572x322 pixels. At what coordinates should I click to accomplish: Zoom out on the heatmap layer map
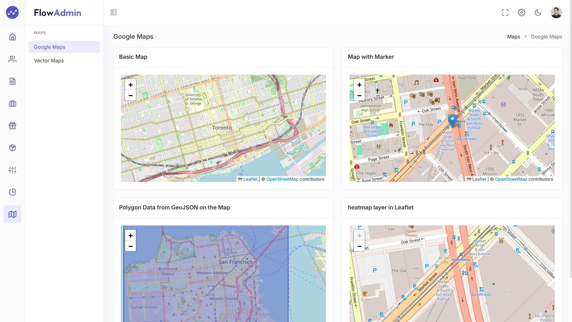(x=359, y=246)
